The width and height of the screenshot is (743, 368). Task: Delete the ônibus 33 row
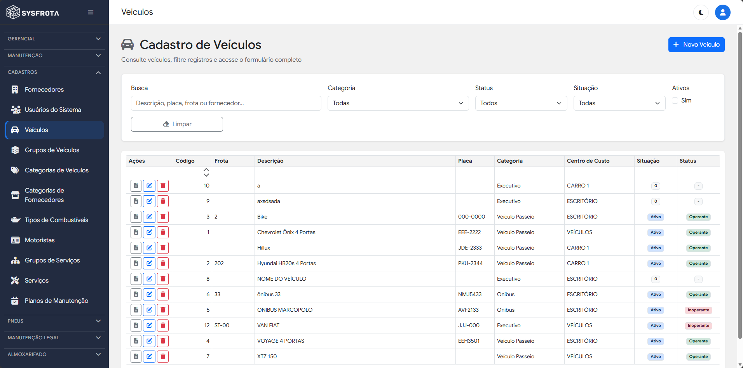point(163,295)
